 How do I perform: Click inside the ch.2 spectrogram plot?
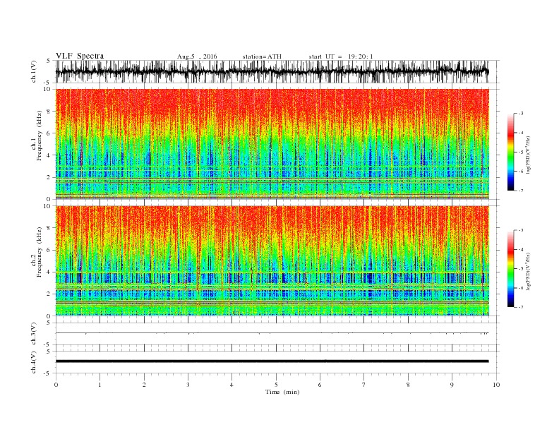(272, 261)
